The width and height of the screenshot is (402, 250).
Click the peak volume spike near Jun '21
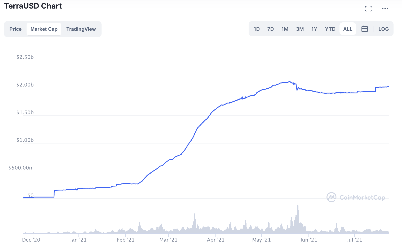(298, 205)
